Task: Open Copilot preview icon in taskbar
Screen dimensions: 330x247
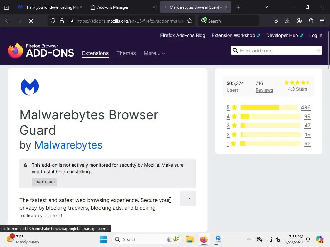Action: [320, 239]
